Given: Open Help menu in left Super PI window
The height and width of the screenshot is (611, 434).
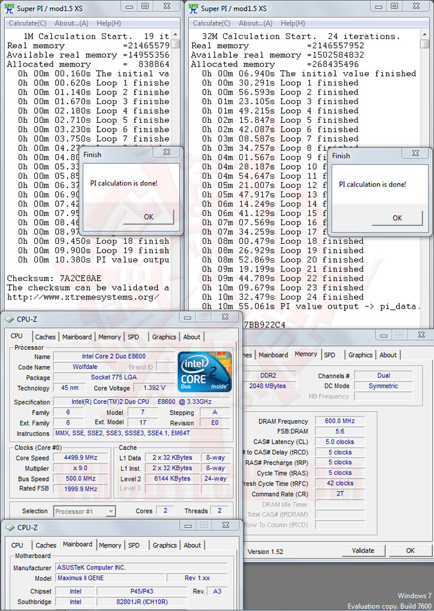Looking at the screenshot, I should tap(109, 23).
